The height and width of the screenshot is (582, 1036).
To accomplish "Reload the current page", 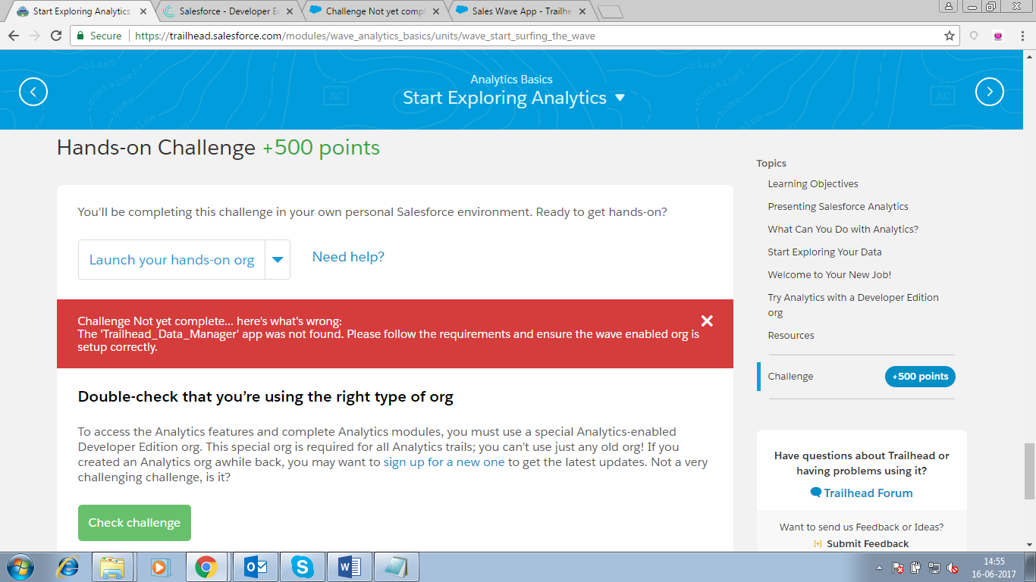I will pos(55,36).
